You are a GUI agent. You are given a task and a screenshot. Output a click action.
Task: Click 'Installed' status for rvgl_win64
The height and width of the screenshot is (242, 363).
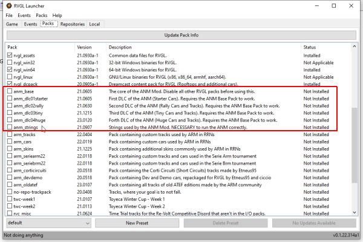tap(312, 70)
